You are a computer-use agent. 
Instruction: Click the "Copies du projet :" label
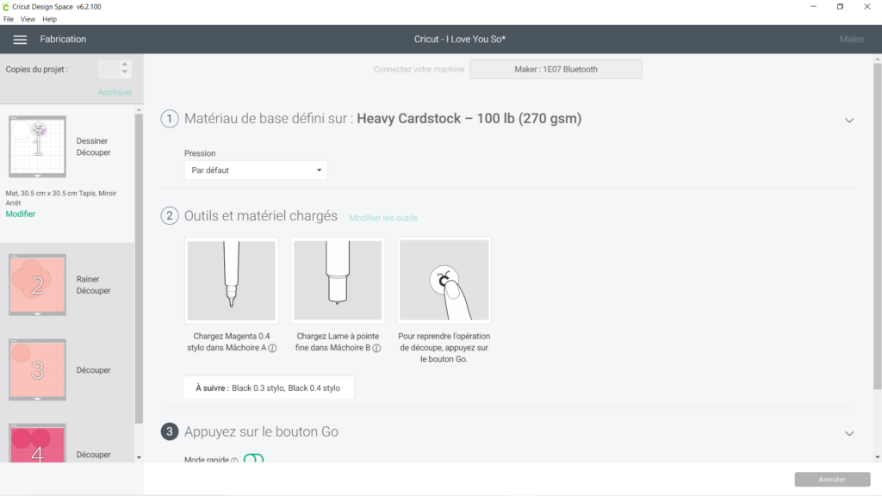(36, 69)
